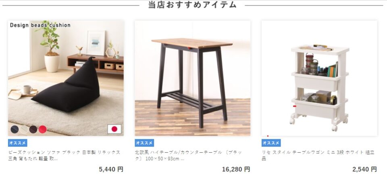Click the Design beads cushion caption text
Image resolution: width=387 pixels, height=176 pixels.
(x=40, y=25)
